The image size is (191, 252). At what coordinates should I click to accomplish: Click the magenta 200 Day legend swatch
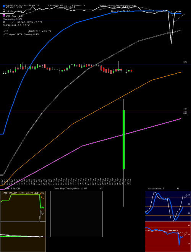tap(4, 16)
